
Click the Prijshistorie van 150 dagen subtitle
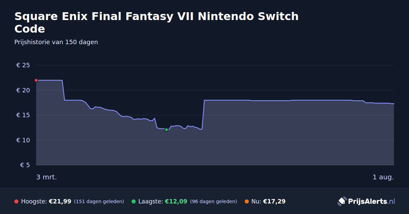(x=56, y=42)
